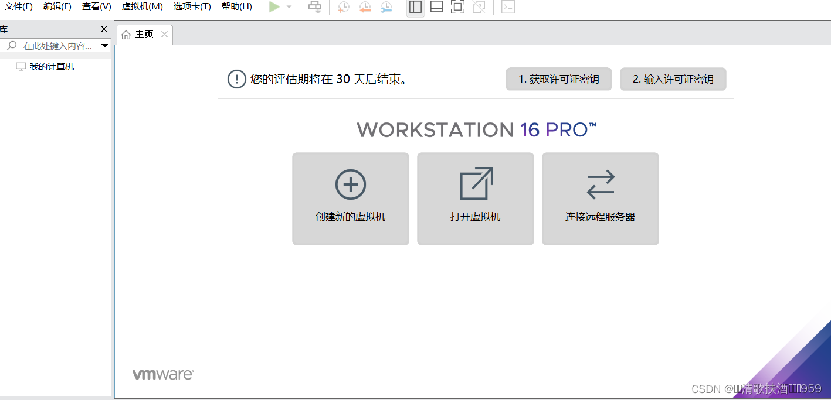This screenshot has height=400, width=831.
Task: Toggle the thumbnail bar view icon
Action: click(436, 7)
